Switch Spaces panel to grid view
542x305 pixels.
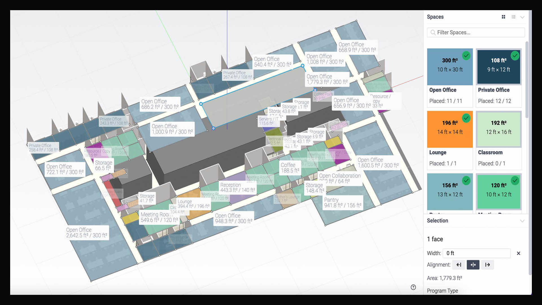point(503,17)
